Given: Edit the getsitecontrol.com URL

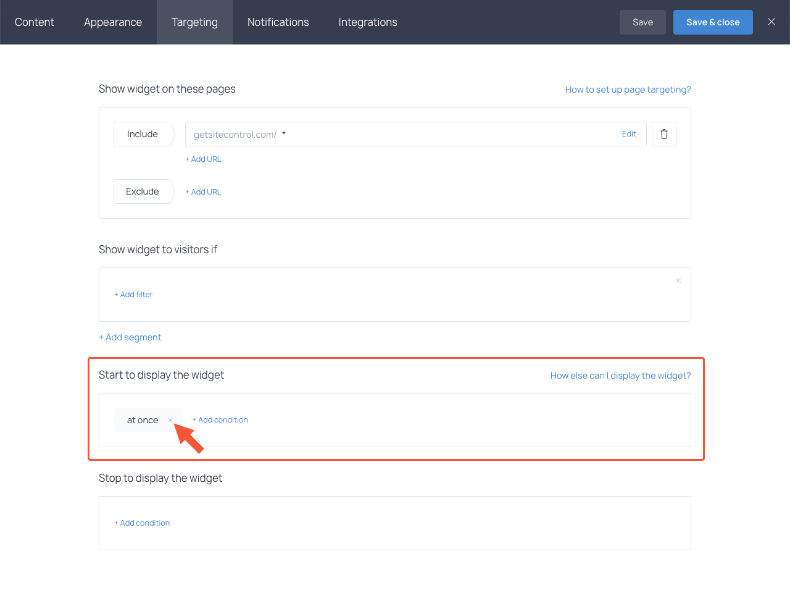Looking at the screenshot, I should (x=629, y=133).
